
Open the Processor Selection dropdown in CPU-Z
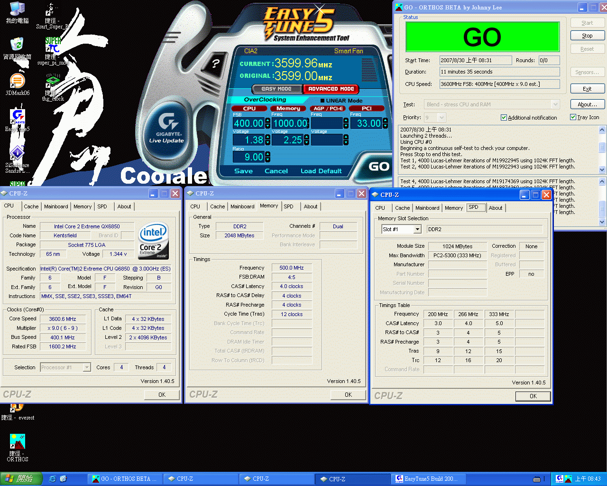coord(87,367)
